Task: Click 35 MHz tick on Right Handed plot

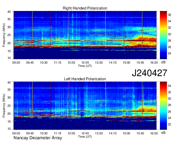Action: tap(9, 19)
